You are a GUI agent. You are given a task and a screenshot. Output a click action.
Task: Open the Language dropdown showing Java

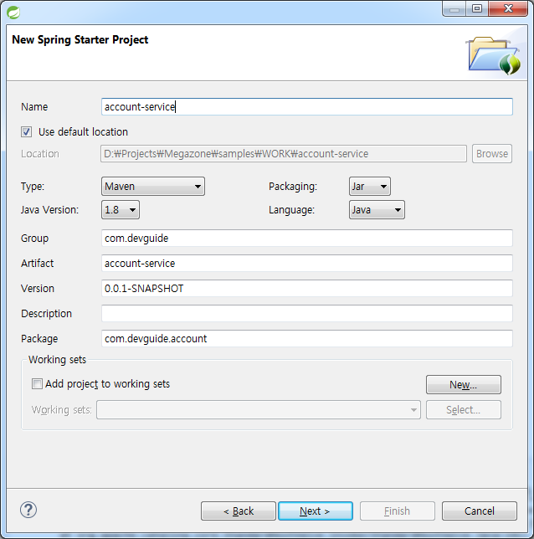[377, 210]
